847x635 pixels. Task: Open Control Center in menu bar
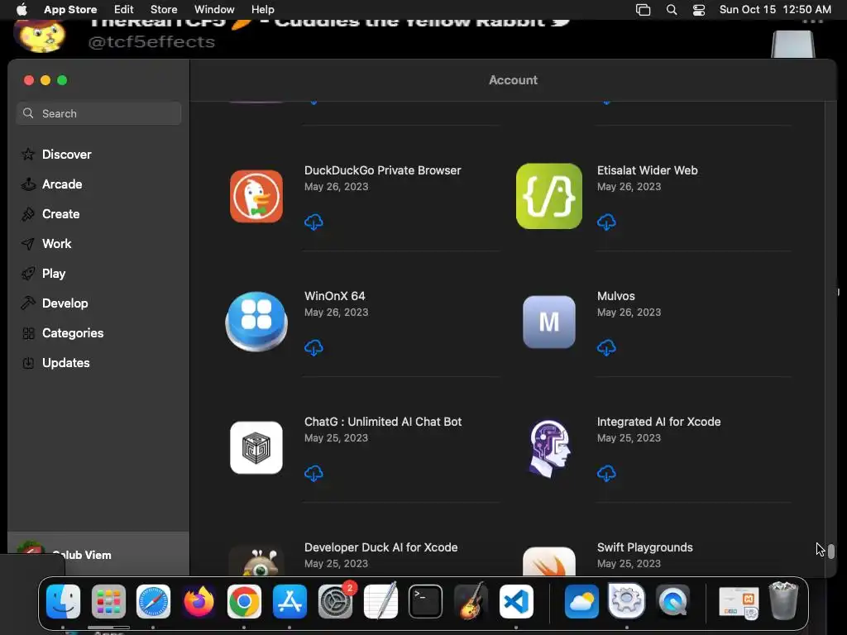(x=699, y=10)
